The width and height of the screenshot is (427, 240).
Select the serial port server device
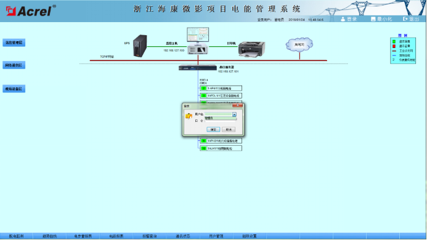(198, 68)
